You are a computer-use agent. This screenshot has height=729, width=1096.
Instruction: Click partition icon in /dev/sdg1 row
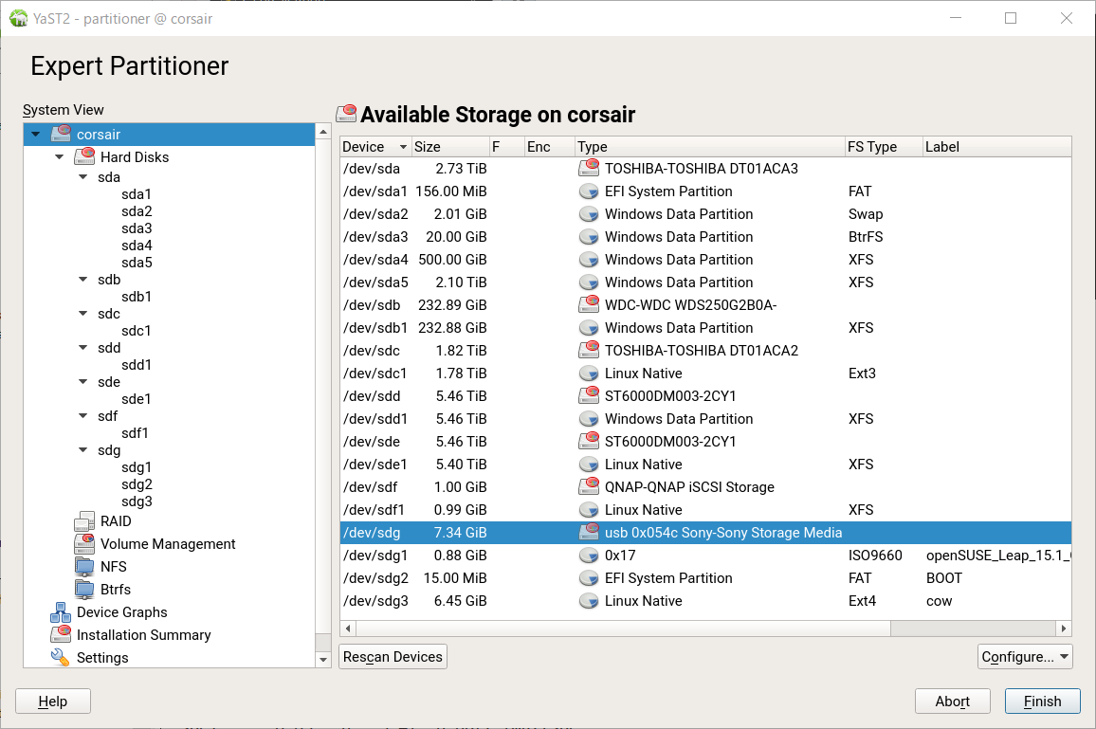[x=589, y=555]
